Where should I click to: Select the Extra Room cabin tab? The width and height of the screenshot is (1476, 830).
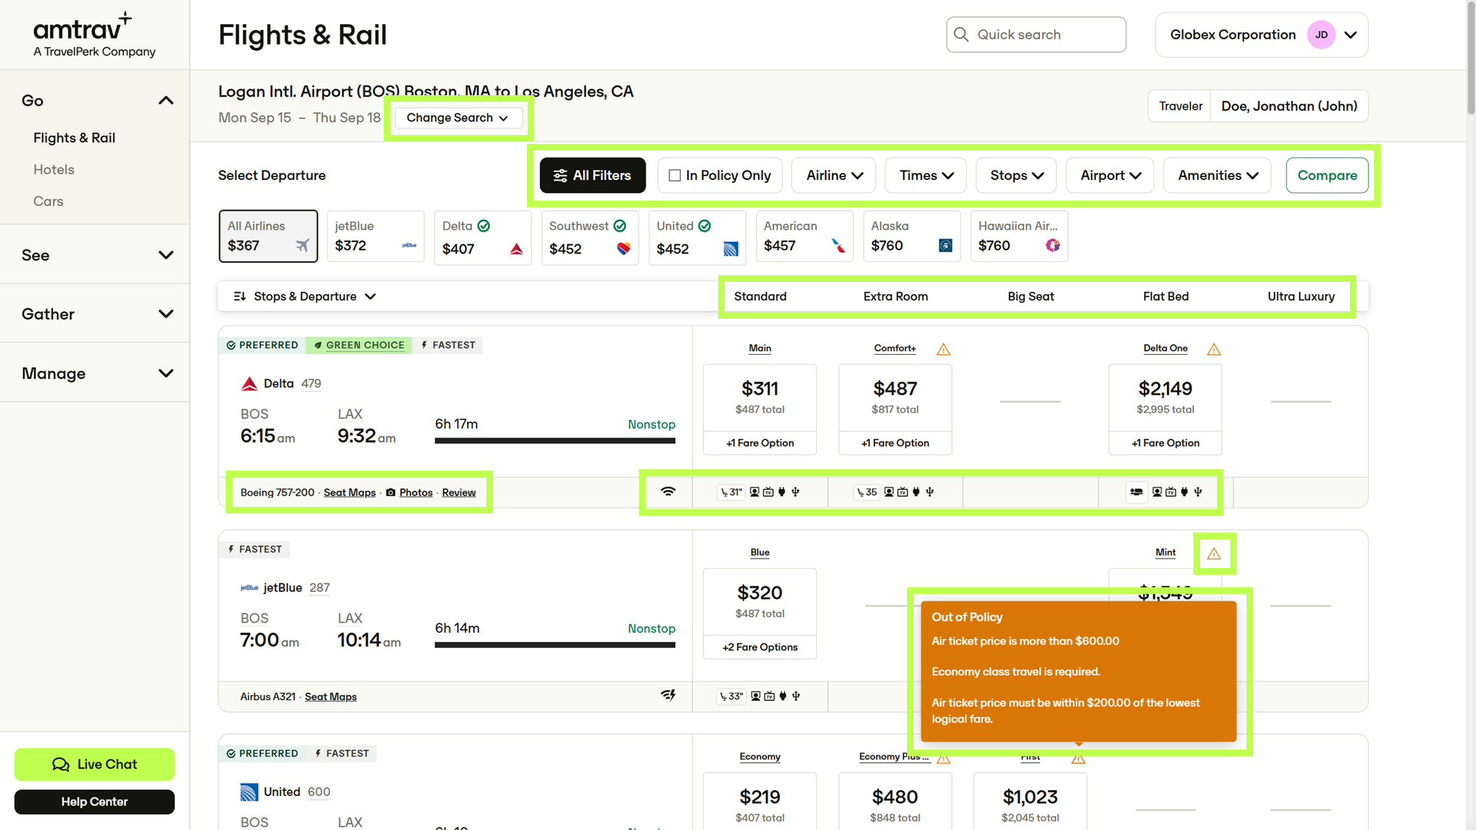[x=895, y=297]
